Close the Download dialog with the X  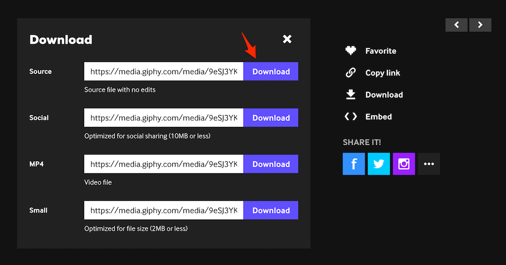click(287, 39)
